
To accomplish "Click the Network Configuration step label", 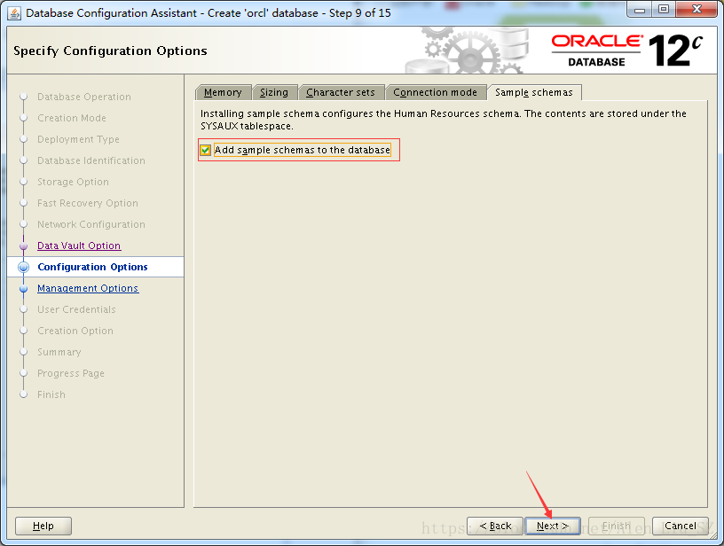I will click(91, 224).
